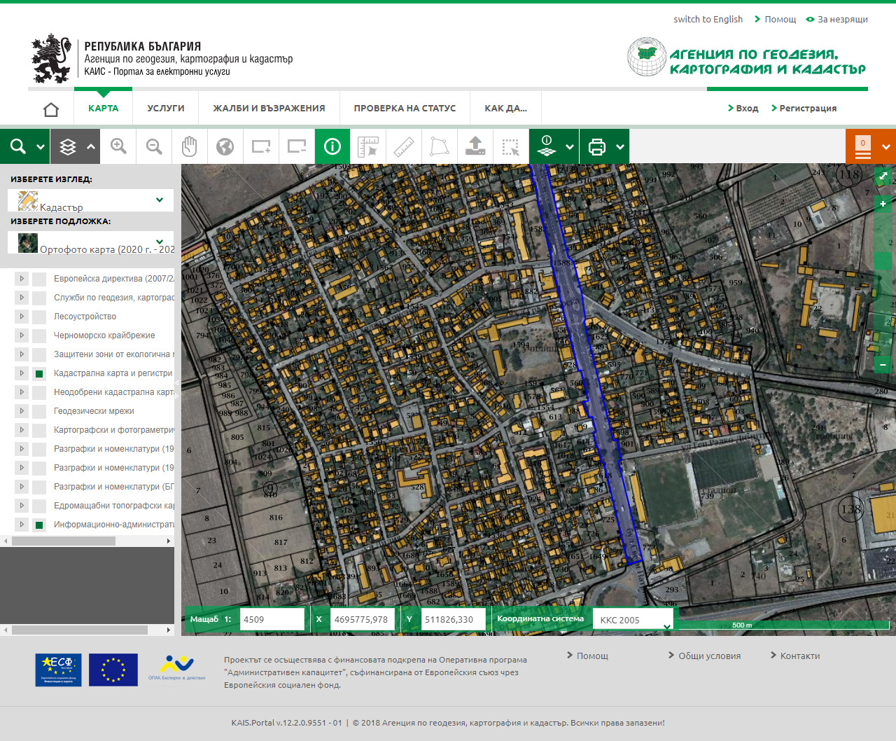
Task: Uncheck the Кадастрална карта и регистри layer
Action: point(39,373)
